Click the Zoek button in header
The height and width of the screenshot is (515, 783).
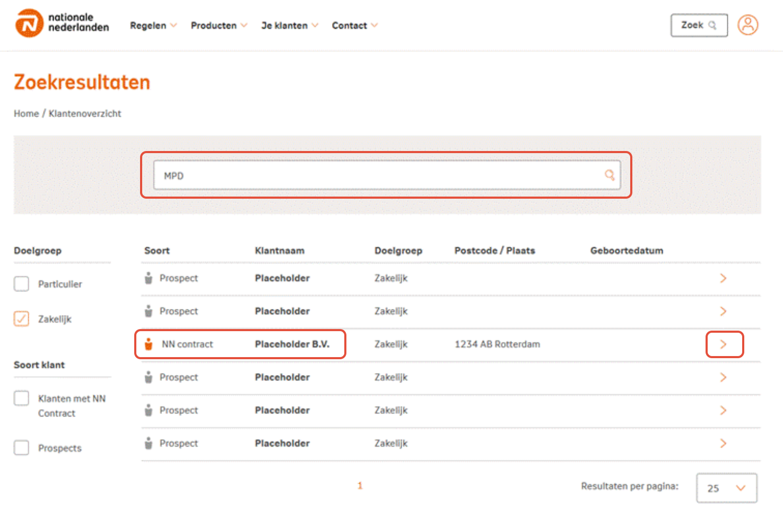coord(699,25)
